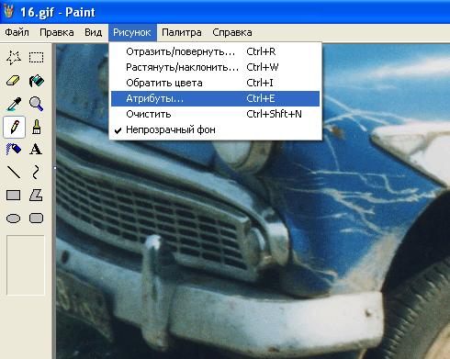
Task: Click Обратить цвета menu item
Action: 215,83
